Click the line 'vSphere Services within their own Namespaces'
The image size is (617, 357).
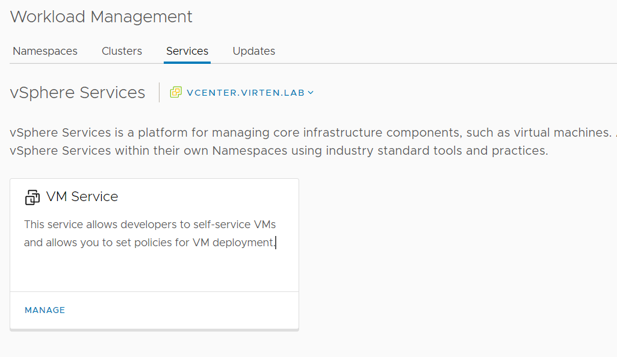pyautogui.click(x=279, y=151)
